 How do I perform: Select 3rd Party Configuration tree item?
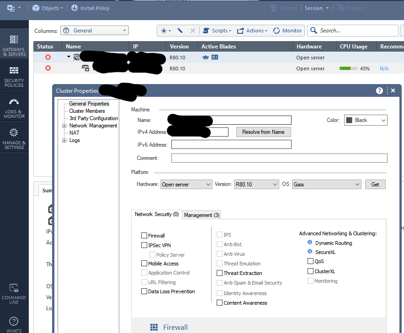(x=94, y=118)
